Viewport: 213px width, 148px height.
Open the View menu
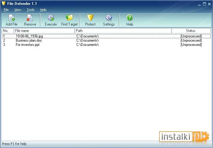tap(18, 10)
